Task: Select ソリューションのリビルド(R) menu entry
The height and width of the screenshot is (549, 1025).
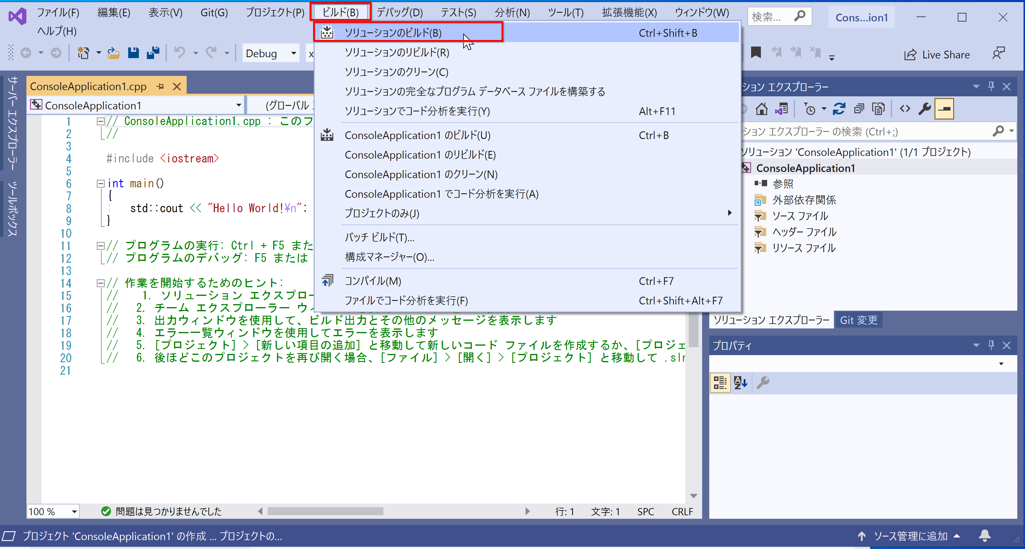Action: pos(527,52)
